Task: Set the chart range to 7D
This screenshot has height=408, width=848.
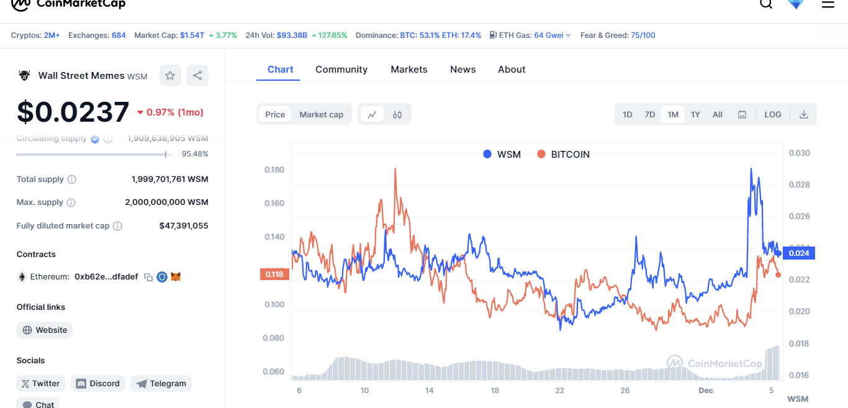Action: click(x=650, y=114)
